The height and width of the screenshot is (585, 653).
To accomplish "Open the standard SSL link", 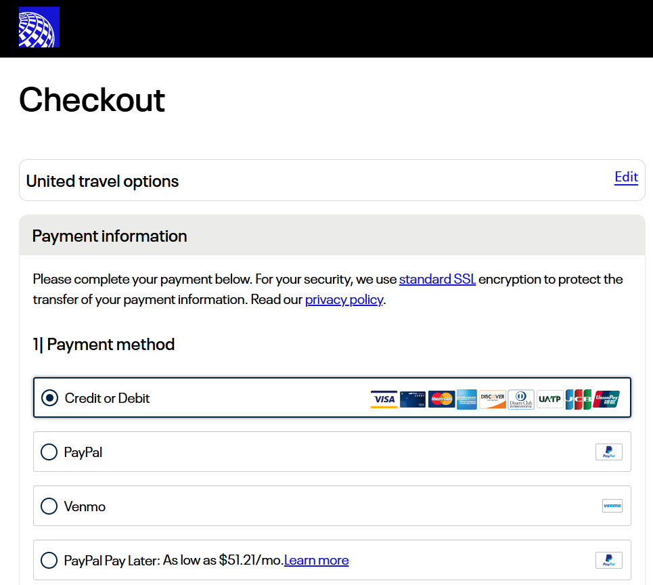I will pyautogui.click(x=437, y=279).
